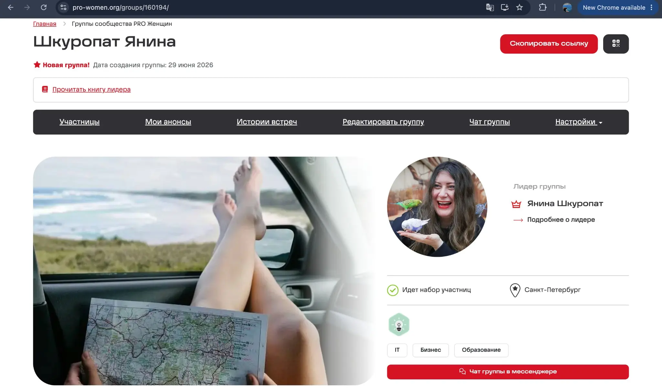
Task: Click the Санкт-Петербург city text
Action: pyautogui.click(x=552, y=290)
